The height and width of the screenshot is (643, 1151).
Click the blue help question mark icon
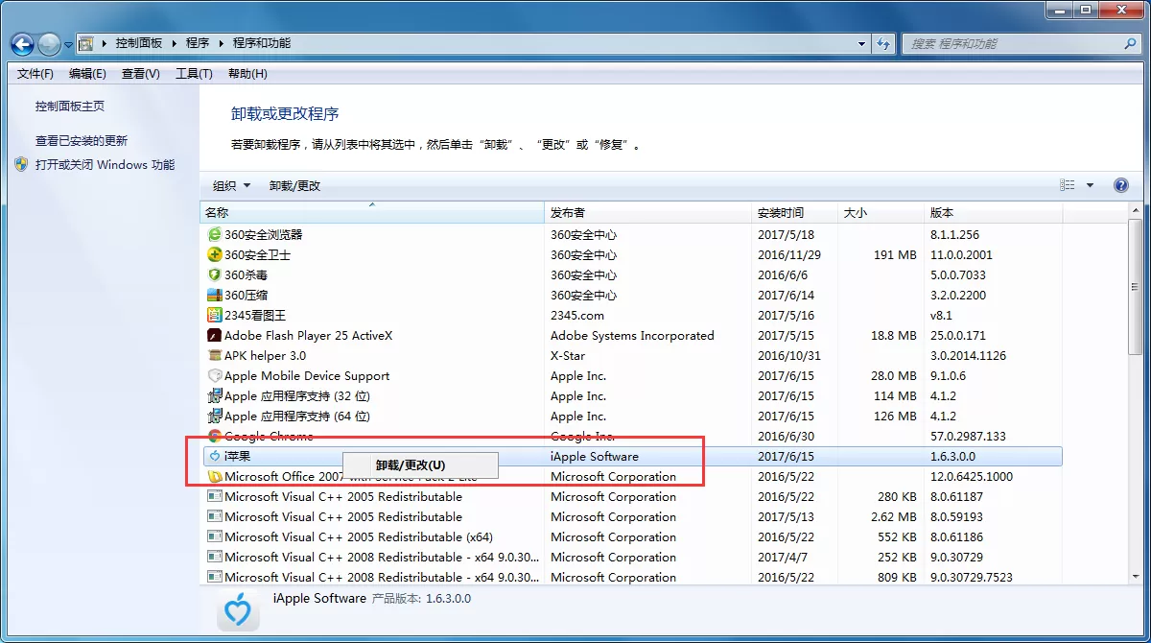coord(1120,185)
